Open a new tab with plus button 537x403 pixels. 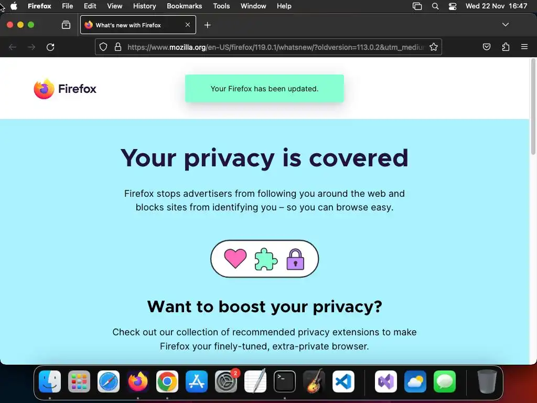pyautogui.click(x=207, y=25)
